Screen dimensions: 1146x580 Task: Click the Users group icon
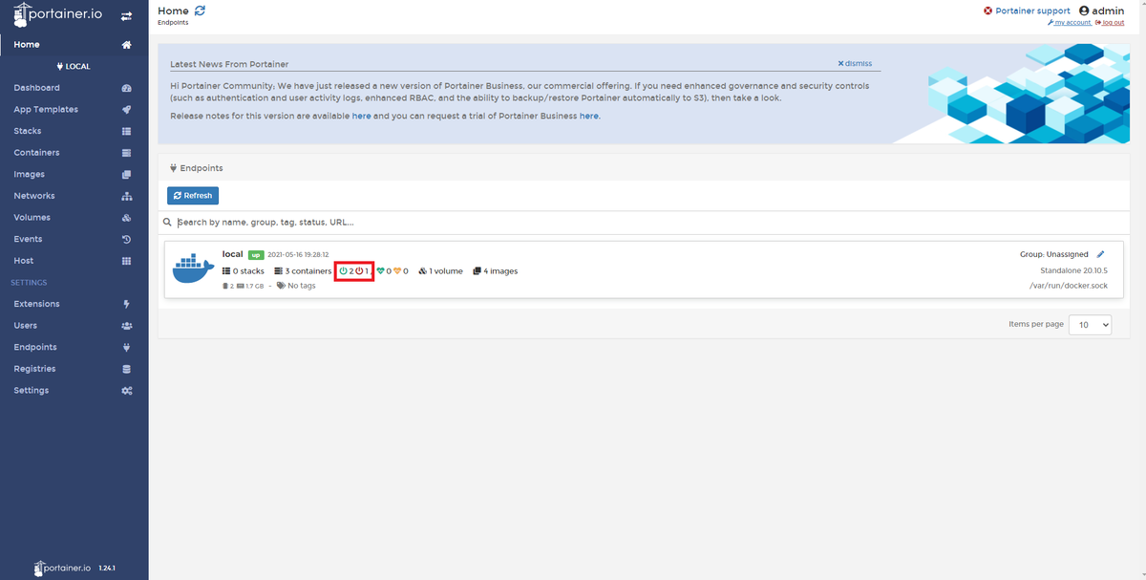126,326
